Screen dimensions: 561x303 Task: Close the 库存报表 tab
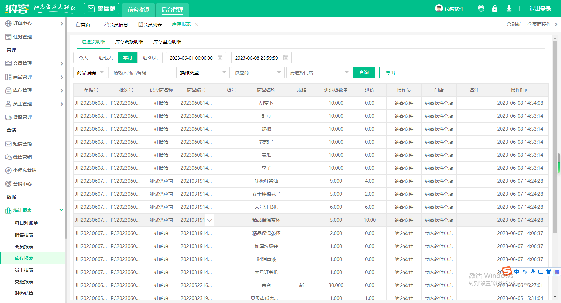tap(196, 24)
